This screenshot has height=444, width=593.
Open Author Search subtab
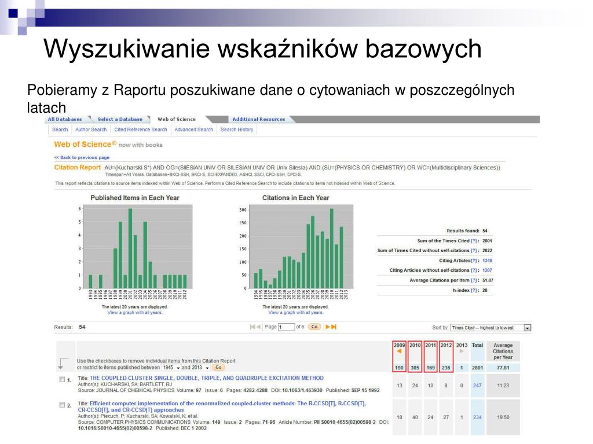pyautogui.click(x=91, y=129)
